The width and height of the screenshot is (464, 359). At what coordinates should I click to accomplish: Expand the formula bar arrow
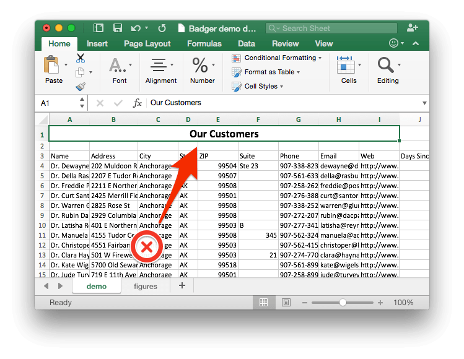[x=424, y=103]
